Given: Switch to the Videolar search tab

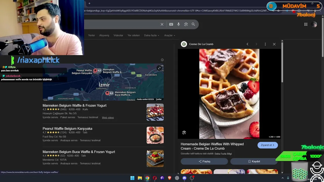Looking at the screenshot, I should (118, 35).
